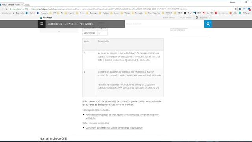252x142 pixels.
Task: Open the 100DMS bookmark folder
Action: 167,13
